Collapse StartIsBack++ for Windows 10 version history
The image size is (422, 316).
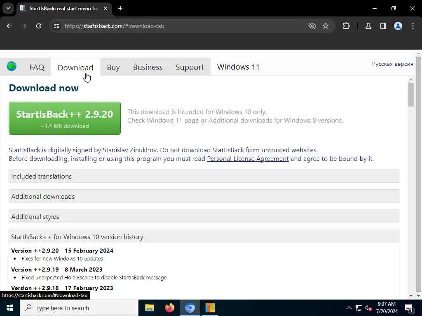coord(204,237)
